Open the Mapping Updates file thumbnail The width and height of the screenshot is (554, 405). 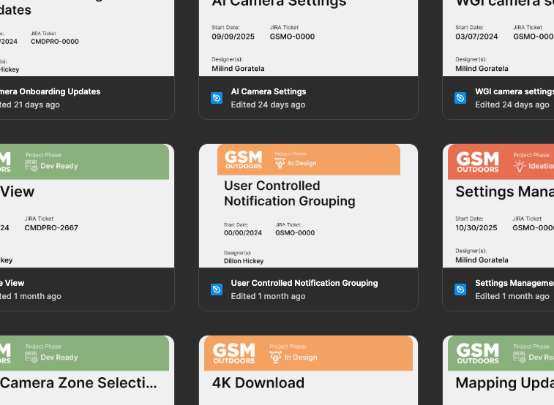(498, 370)
